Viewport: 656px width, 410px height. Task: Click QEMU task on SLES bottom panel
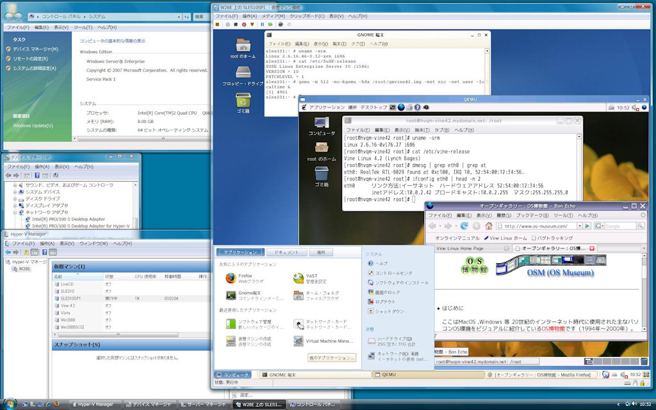click(427, 375)
